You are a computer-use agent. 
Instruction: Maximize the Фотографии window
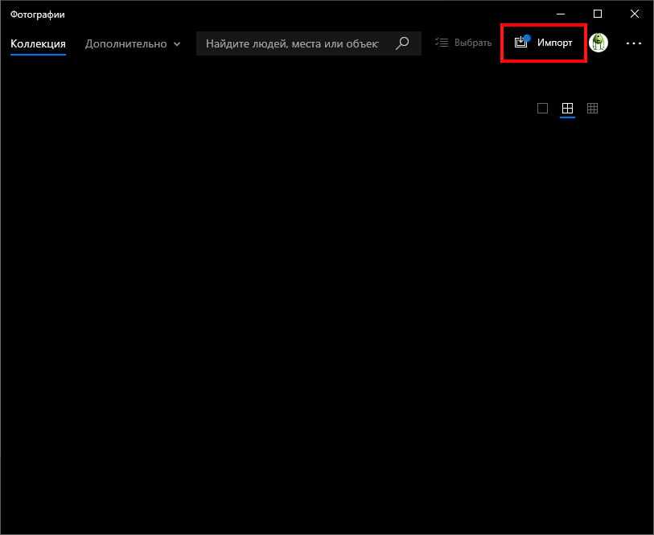598,14
